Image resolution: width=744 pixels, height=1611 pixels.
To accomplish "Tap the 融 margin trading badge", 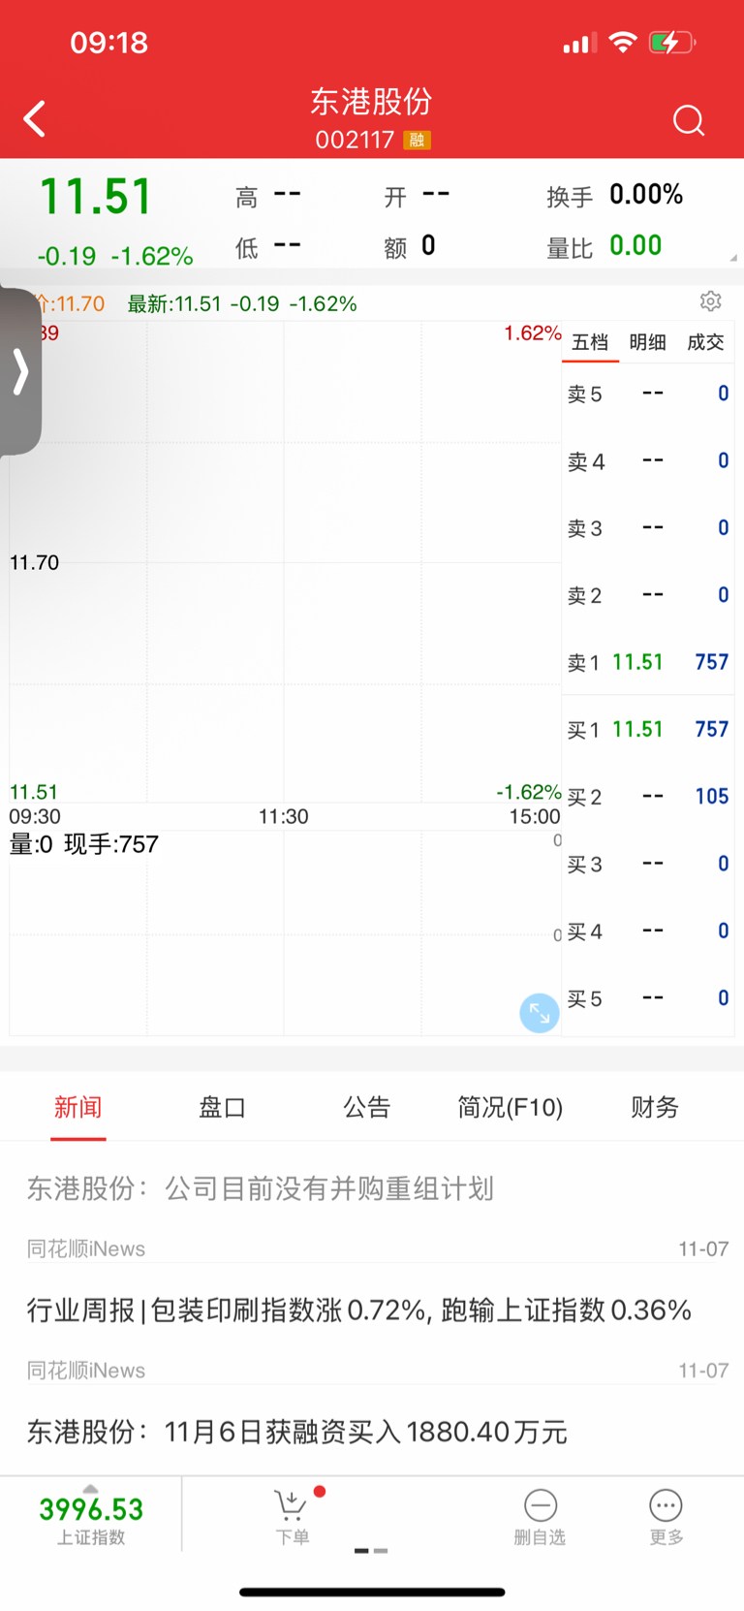I will tap(418, 141).
